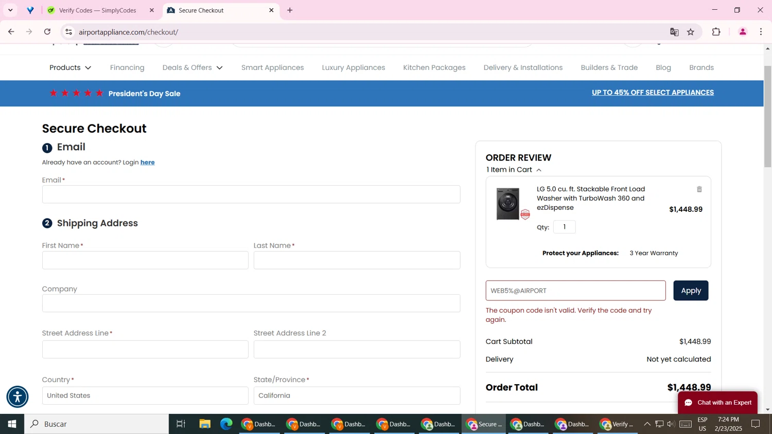Screen dimensions: 772x434
Task: Go to Luxury Appliances
Action: [x=354, y=68]
